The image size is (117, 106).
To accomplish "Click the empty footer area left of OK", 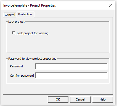I will (25, 99).
